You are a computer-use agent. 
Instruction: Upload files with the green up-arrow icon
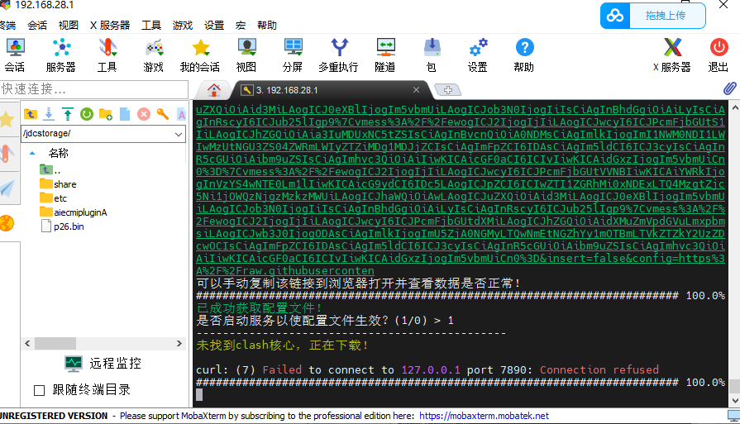(x=68, y=113)
